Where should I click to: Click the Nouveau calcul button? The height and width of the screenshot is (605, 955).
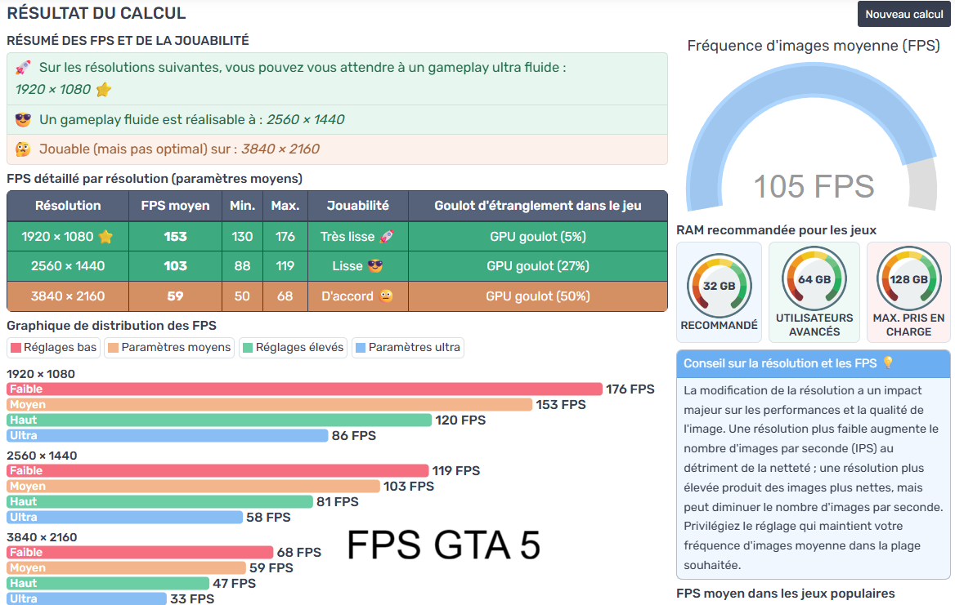904,15
